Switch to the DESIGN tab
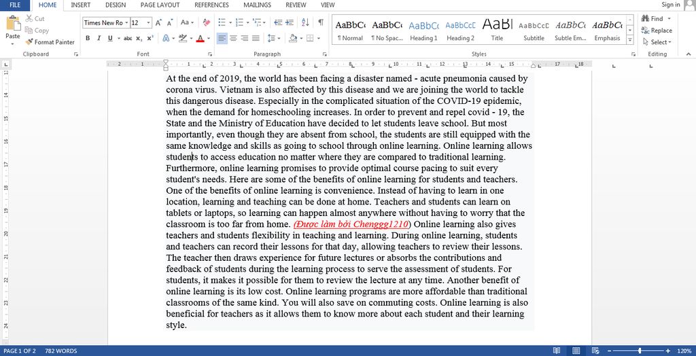 point(116,5)
